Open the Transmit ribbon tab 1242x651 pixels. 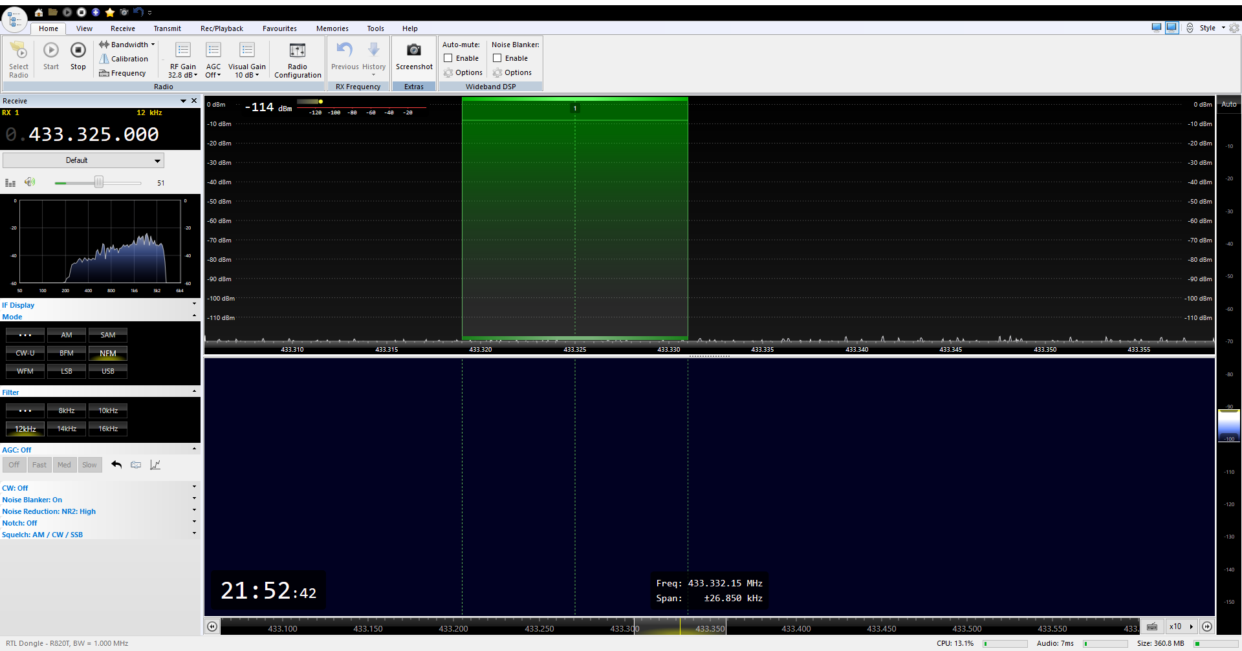point(168,28)
